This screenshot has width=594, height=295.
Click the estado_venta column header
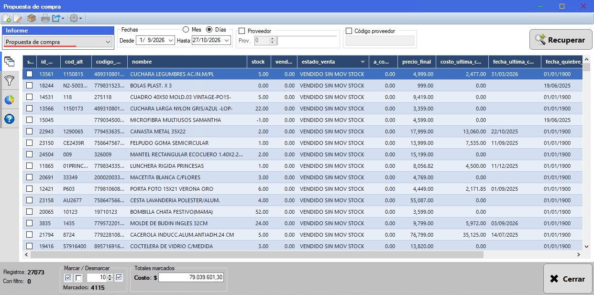pos(332,62)
